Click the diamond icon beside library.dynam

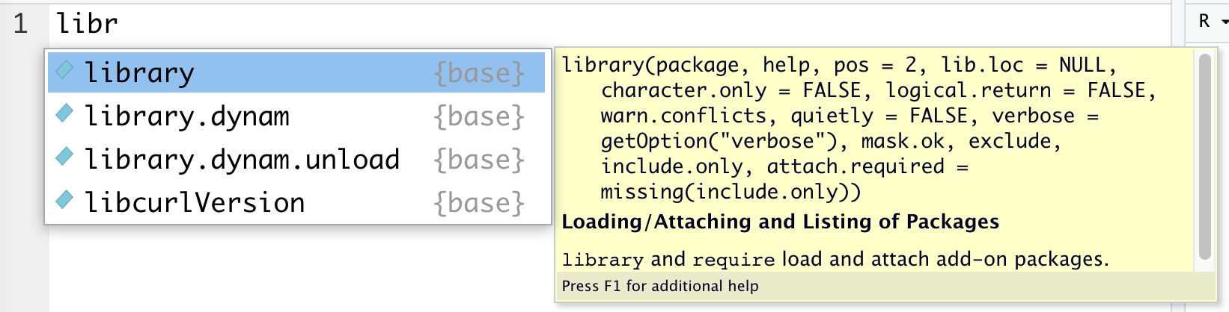pyautogui.click(x=65, y=113)
